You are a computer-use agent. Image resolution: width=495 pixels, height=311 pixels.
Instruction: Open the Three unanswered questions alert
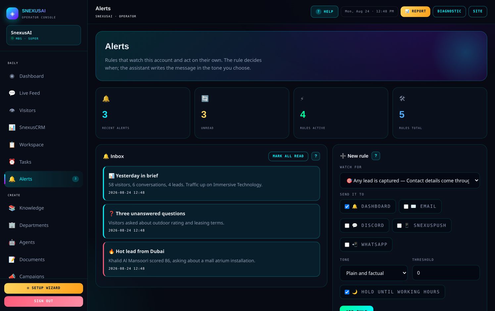click(x=211, y=221)
